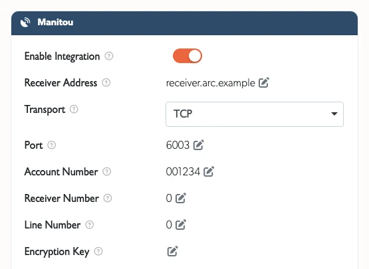Show help for Encryption Key
This screenshot has width=369, height=269.
(x=98, y=251)
